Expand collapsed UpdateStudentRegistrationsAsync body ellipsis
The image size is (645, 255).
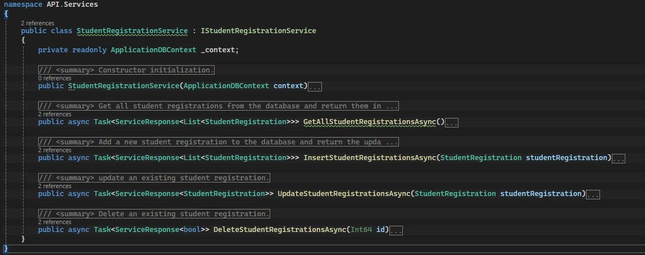(593, 194)
